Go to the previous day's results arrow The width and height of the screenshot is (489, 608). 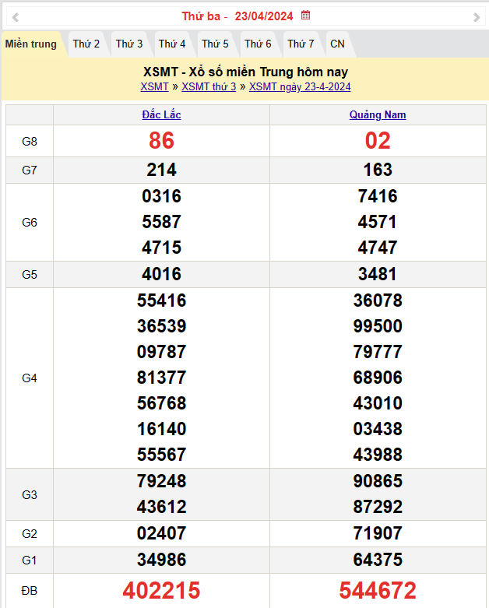click(16, 16)
